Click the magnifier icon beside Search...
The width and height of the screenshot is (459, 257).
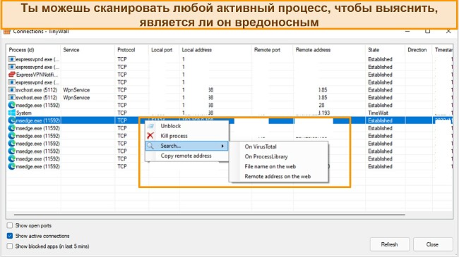150,146
